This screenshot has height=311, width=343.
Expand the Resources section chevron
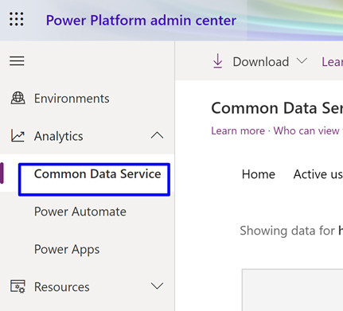click(x=157, y=286)
